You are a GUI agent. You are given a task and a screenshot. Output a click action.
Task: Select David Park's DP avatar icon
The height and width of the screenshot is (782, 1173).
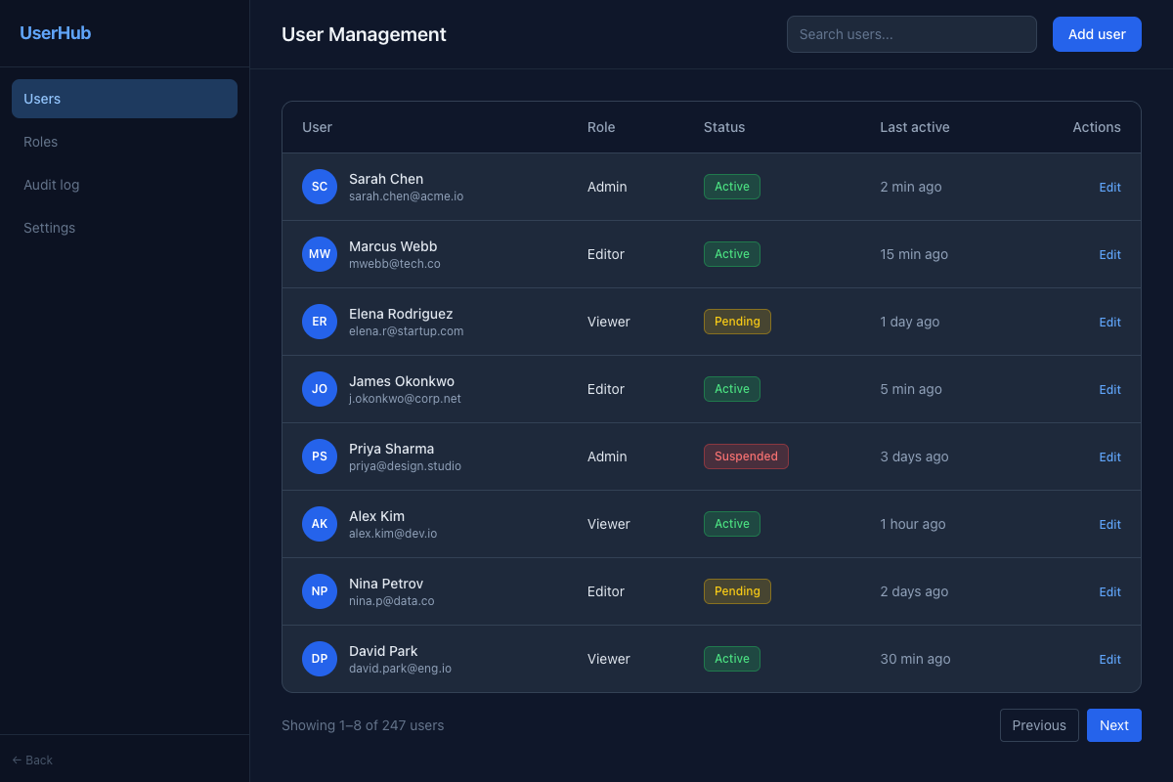319,659
